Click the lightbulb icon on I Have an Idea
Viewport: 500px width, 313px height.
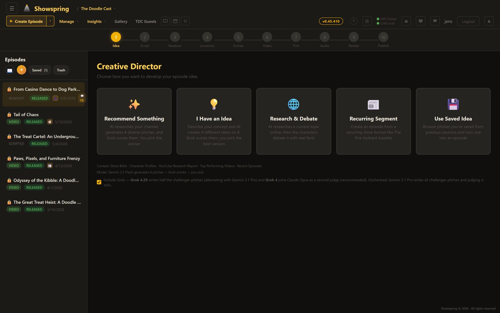point(214,104)
